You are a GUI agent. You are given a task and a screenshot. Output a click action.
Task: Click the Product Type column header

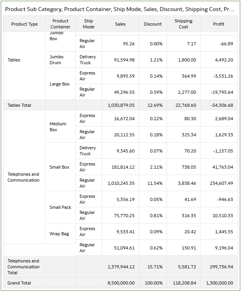pyautogui.click(x=24, y=24)
